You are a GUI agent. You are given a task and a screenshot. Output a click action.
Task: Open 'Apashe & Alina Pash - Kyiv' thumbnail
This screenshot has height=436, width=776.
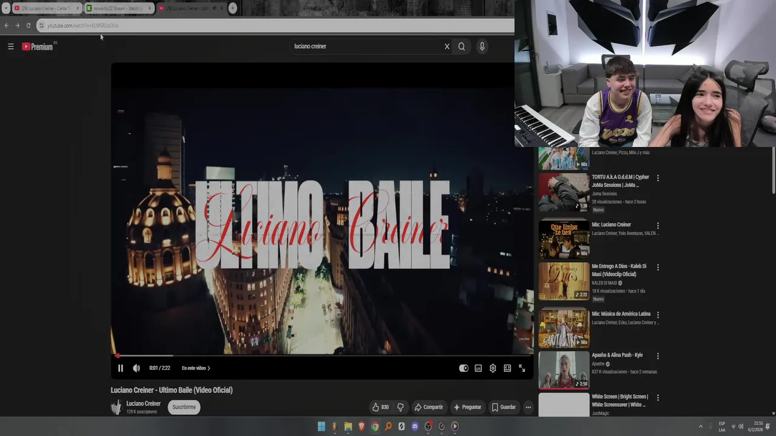tap(564, 369)
